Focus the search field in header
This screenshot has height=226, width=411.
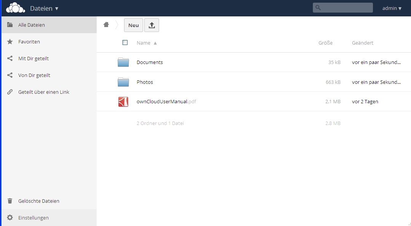pyautogui.click(x=342, y=8)
